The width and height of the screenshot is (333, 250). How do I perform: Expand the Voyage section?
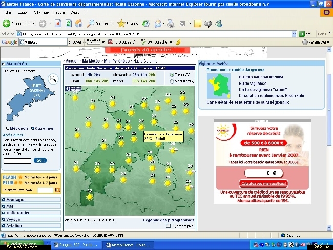[31, 219]
